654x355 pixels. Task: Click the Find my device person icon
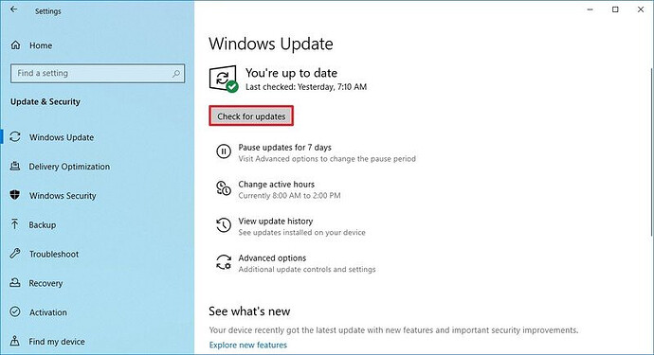point(15,341)
